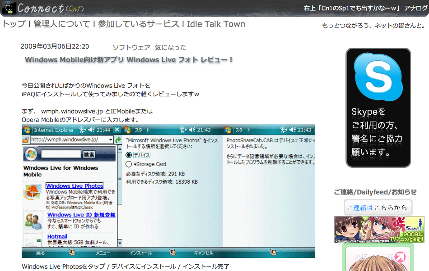This screenshot has height=271, width=429.
Task: Click the Windows Live Photos flower icon
Action: [33, 191]
